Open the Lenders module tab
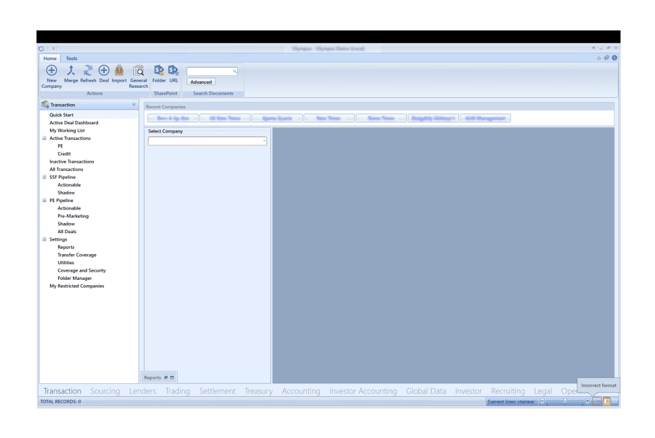 click(143, 391)
